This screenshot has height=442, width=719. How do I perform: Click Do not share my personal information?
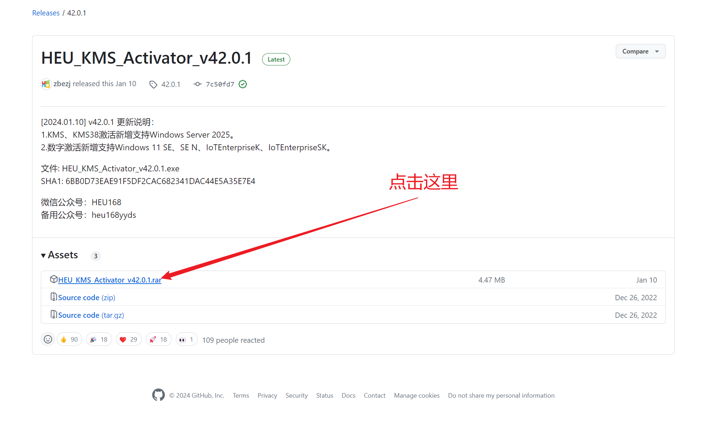pyautogui.click(x=501, y=396)
